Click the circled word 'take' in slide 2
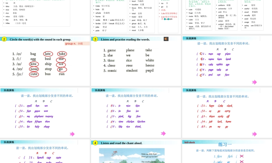The height and width of the screenshot is (163, 272). (62, 54)
